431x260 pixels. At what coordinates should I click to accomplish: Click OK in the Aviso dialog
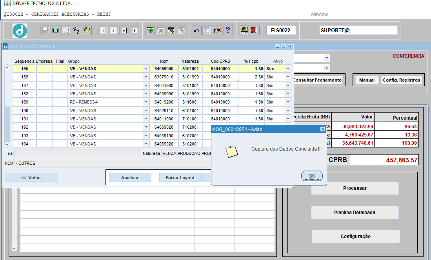pos(312,176)
